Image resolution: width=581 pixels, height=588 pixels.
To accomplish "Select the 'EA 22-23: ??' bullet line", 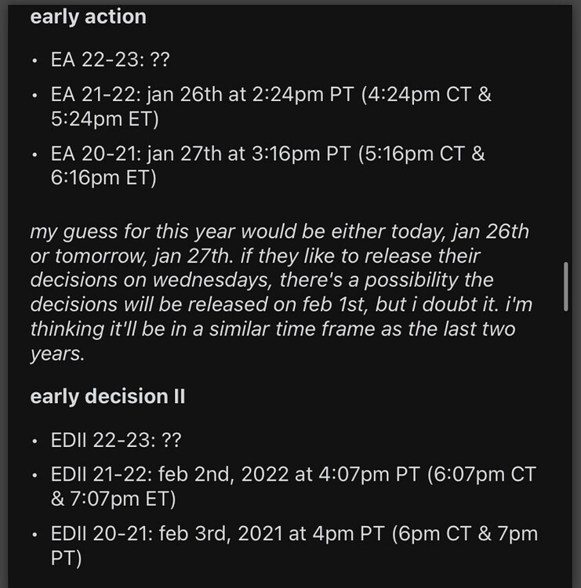I will point(111,60).
